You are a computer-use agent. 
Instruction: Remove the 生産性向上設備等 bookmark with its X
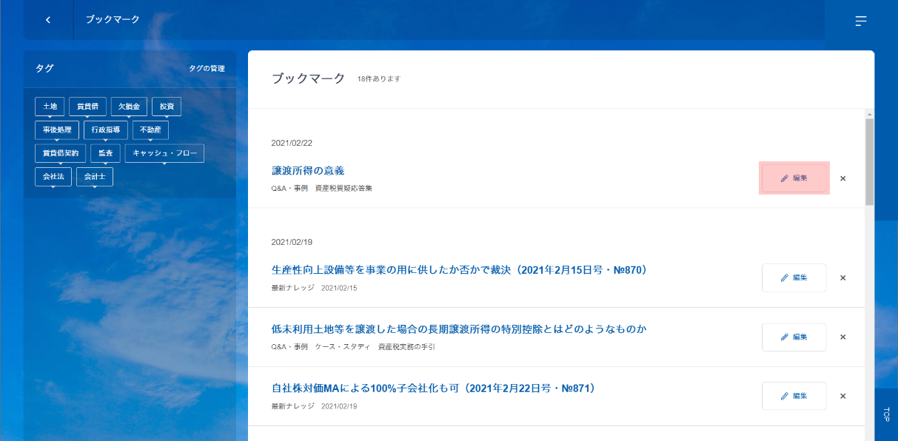[842, 278]
